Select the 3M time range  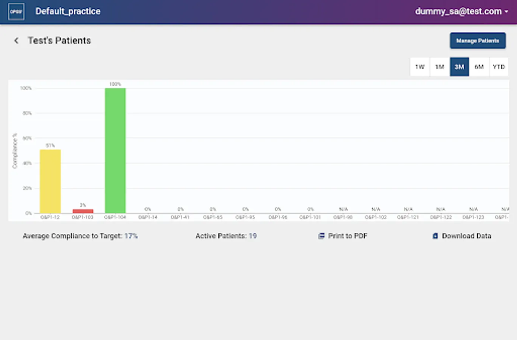point(459,67)
